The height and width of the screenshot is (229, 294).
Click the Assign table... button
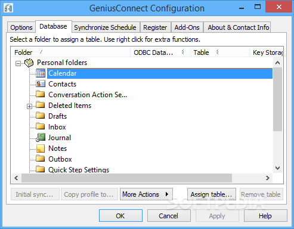click(212, 194)
